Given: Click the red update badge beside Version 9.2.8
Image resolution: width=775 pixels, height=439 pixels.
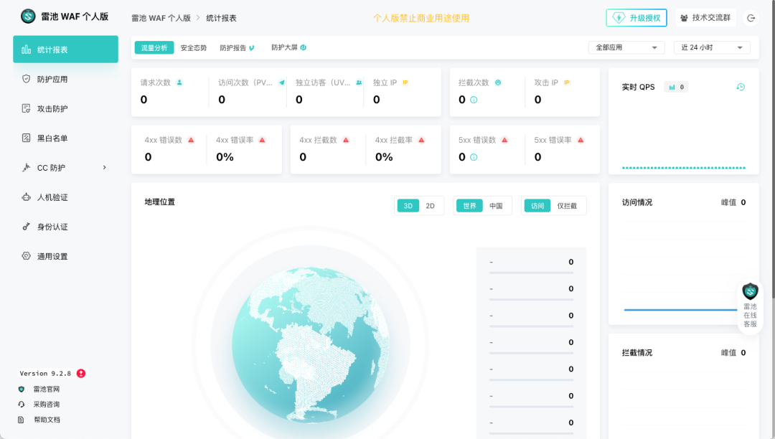Looking at the screenshot, I should [x=81, y=373].
